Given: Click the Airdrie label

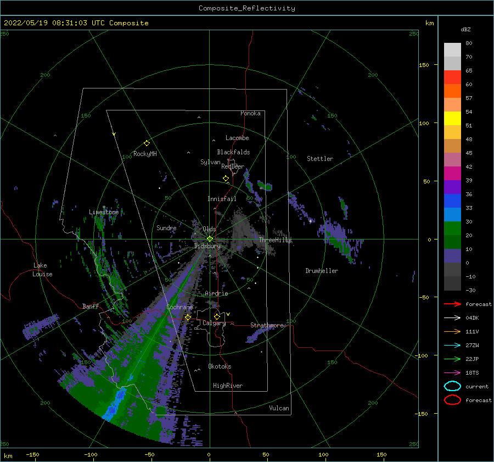Looking at the screenshot, I should point(216,293).
